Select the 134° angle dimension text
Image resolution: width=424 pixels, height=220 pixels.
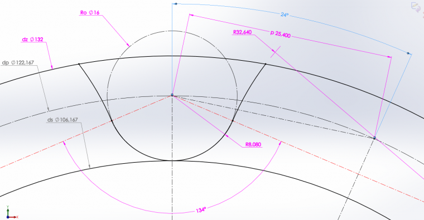[201, 210]
